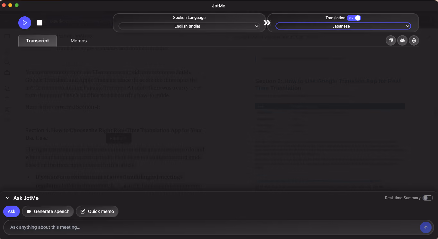Open the Japanese translation language dropdown
The height and width of the screenshot is (239, 438).
(x=343, y=26)
